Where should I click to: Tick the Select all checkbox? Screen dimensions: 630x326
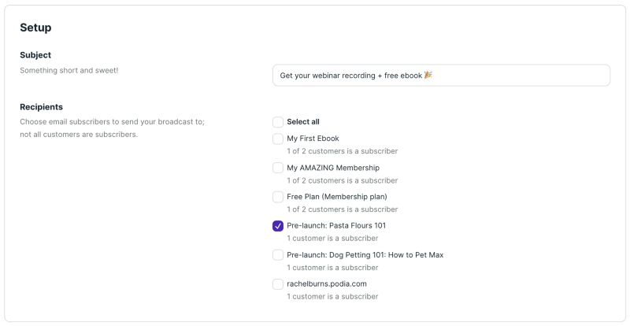[278, 122]
